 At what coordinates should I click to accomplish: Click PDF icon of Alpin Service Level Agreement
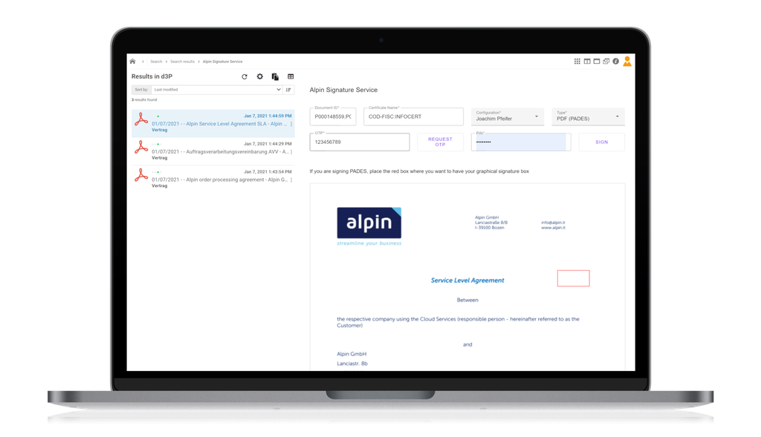click(141, 119)
